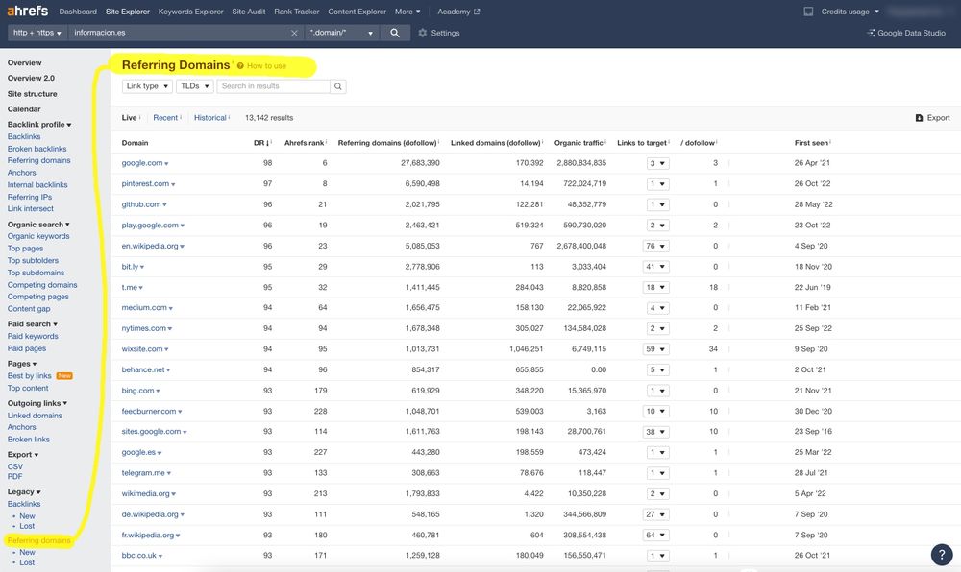The width and height of the screenshot is (961, 572).
Task: Expand the Credits usage menu
Action: 850,12
